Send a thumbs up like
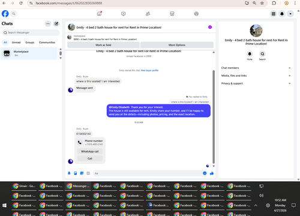Screen dimensions: 300x216 tap(212, 173)
